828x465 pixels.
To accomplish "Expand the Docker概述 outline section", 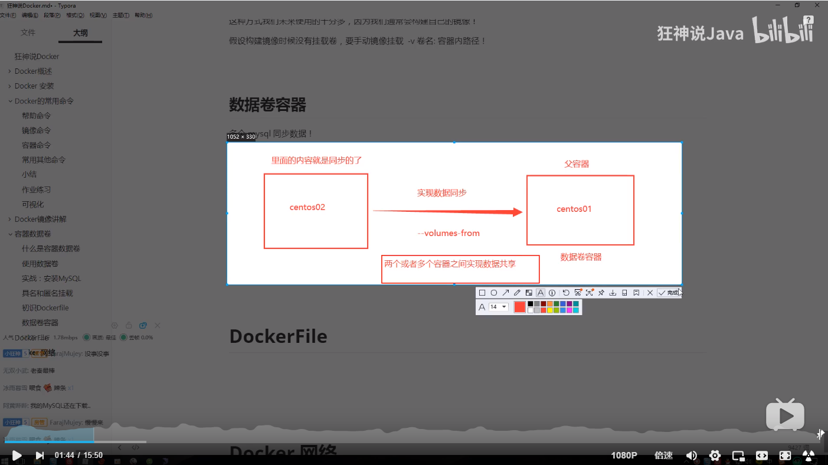I will pos(10,71).
